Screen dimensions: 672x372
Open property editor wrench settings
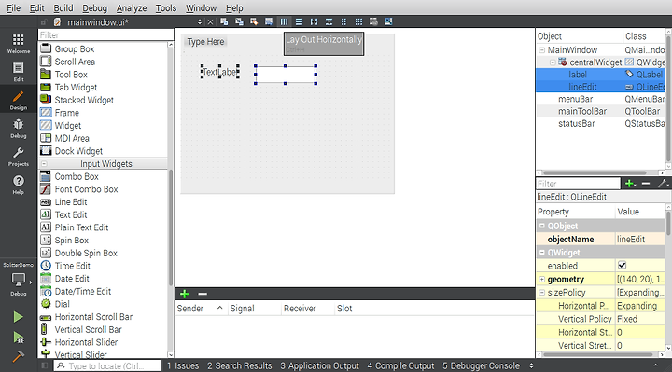pos(663,184)
